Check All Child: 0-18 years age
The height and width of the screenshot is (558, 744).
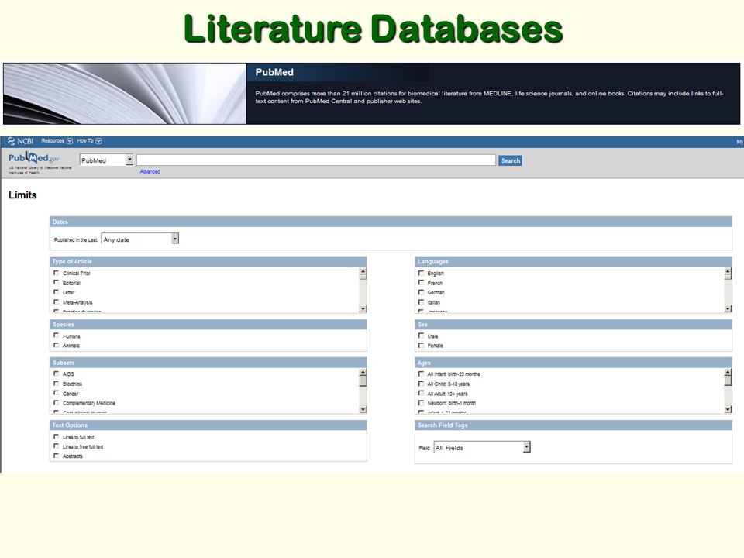[x=421, y=384]
